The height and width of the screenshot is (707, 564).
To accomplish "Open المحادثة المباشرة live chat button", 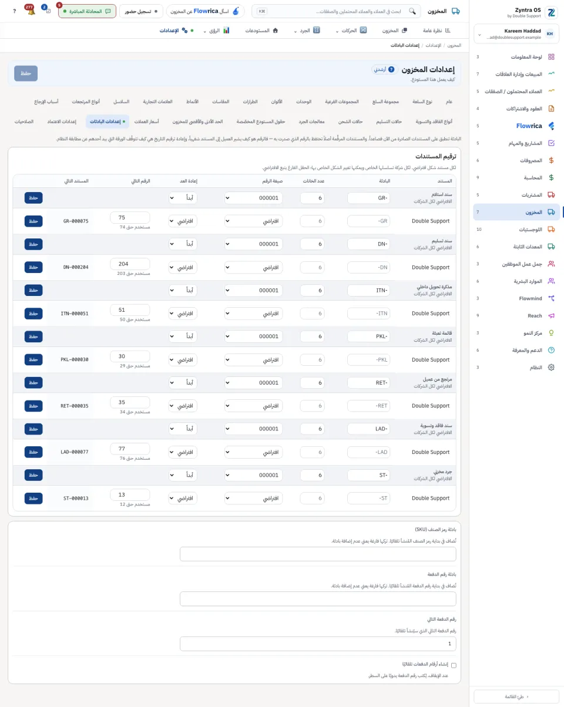I will coord(87,11).
